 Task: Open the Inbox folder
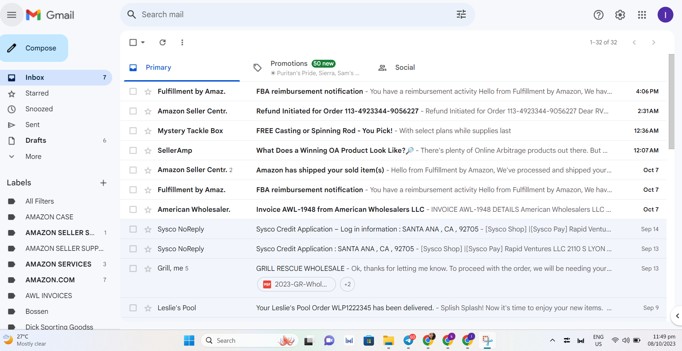pyautogui.click(x=56, y=78)
